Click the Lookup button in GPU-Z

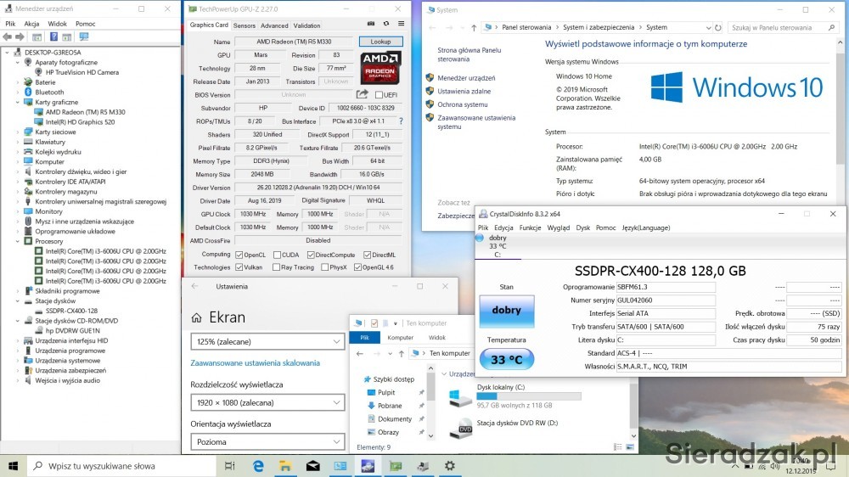click(380, 42)
